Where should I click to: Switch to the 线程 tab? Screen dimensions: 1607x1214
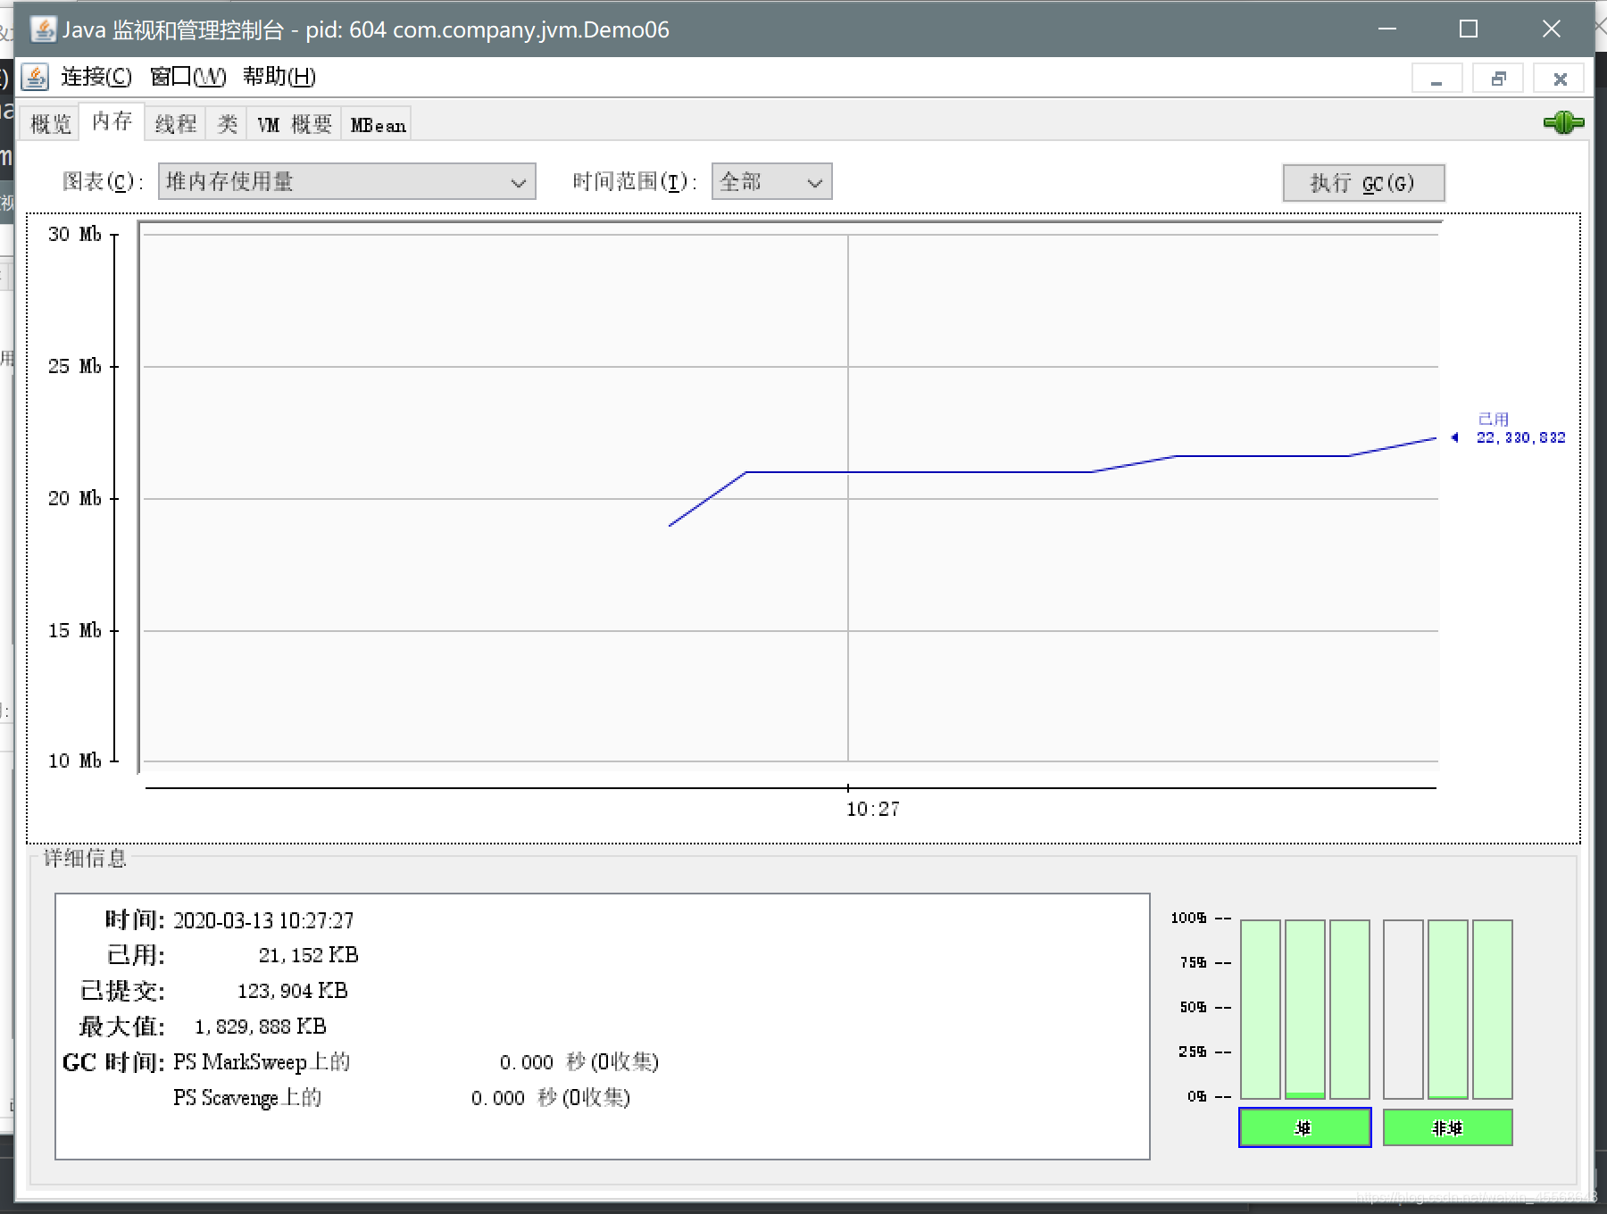[175, 124]
